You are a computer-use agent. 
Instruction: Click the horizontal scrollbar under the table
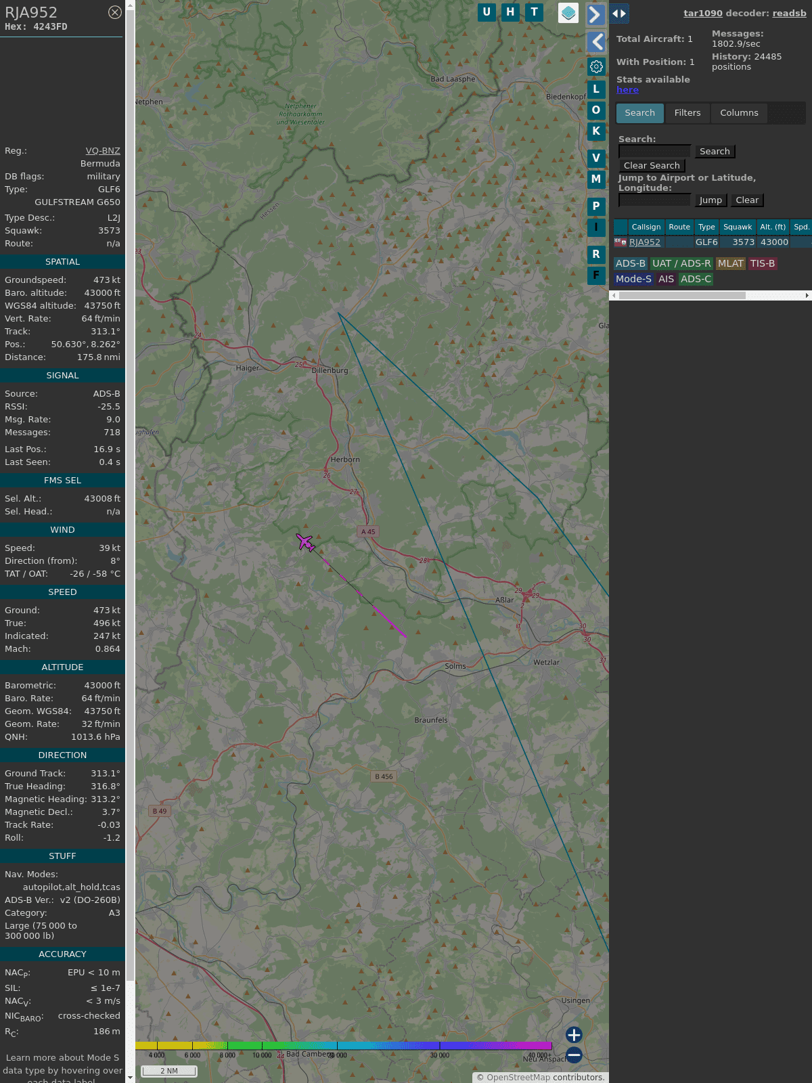pos(710,295)
